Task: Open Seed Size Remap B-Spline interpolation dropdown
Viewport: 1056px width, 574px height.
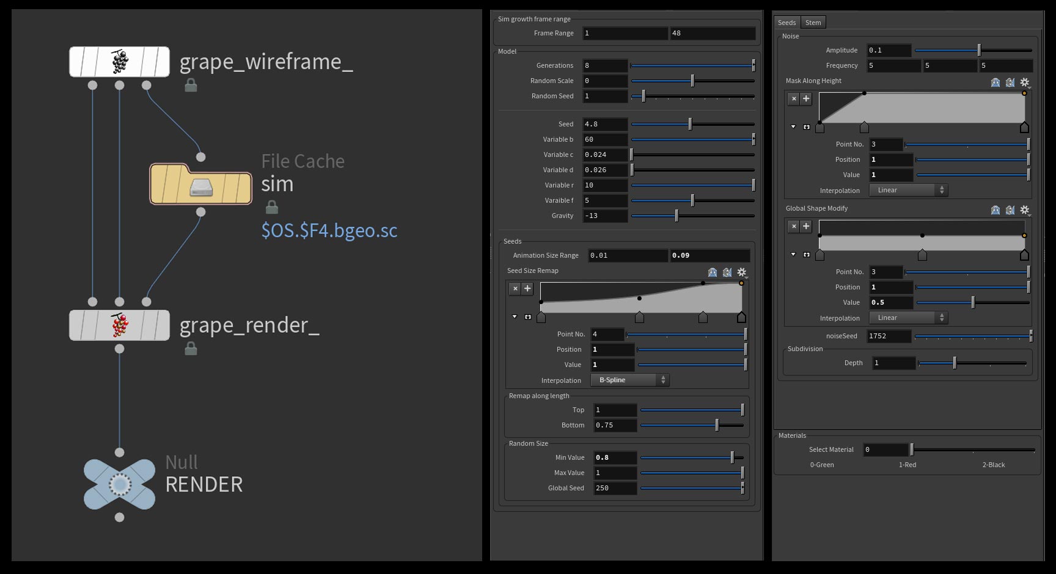Action: (630, 380)
